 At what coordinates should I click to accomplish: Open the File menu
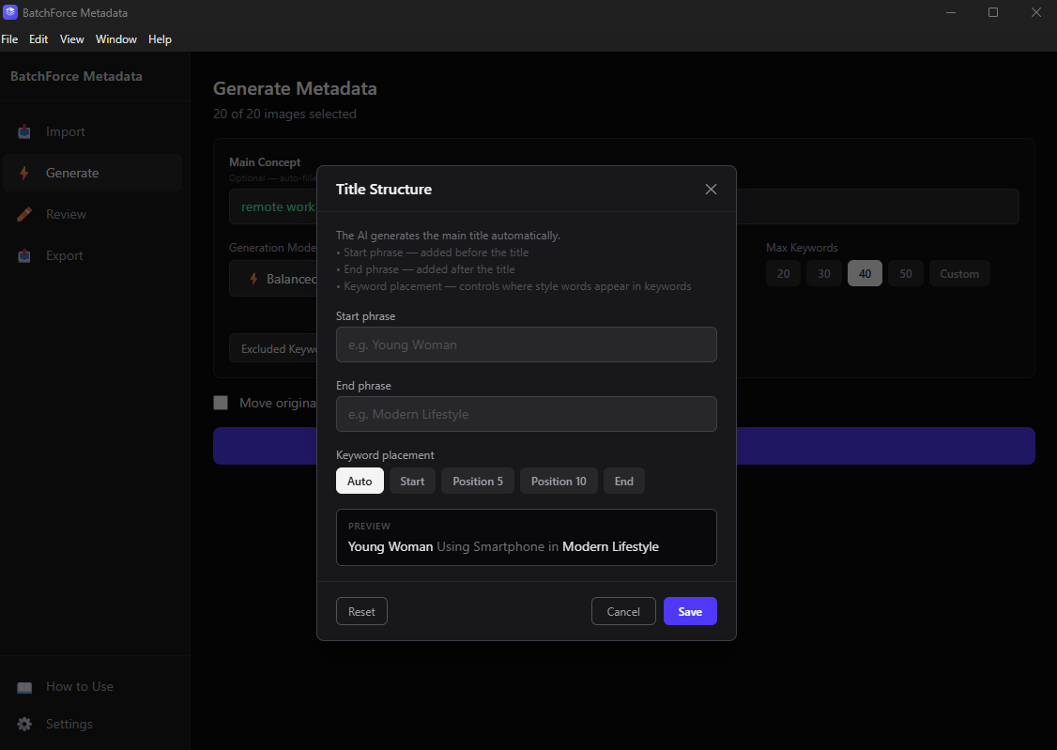[9, 39]
